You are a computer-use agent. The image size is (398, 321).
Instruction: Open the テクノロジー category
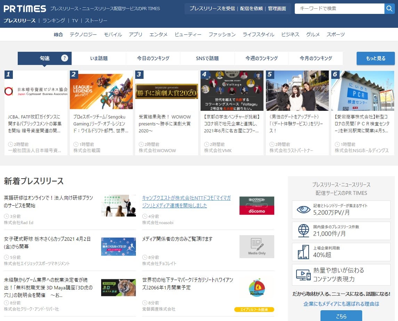point(83,34)
